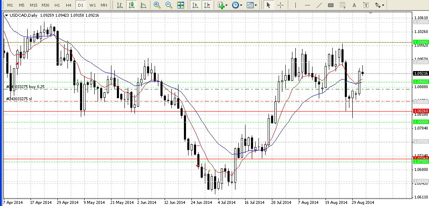
Task: Click the '24 Jun 2014' date label
Action: tap(202, 203)
